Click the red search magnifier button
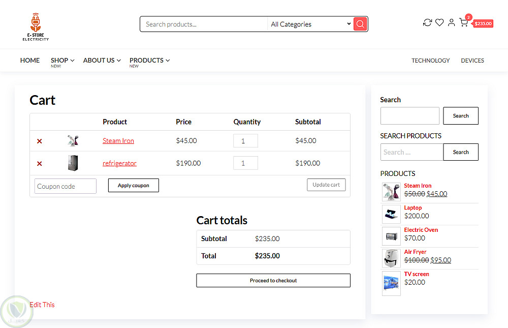The width and height of the screenshot is (508, 328). [x=360, y=24]
